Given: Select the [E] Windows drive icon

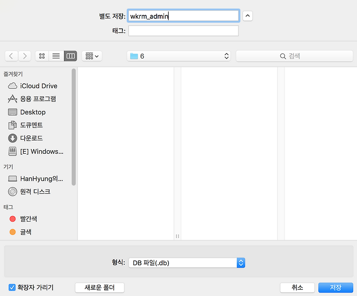Looking at the screenshot, I should tap(12, 151).
